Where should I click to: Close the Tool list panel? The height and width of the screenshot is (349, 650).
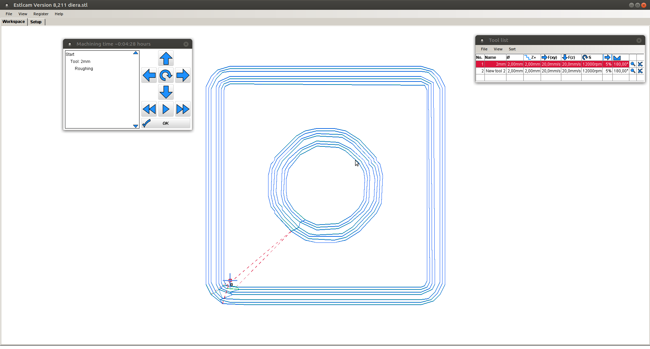(x=639, y=40)
